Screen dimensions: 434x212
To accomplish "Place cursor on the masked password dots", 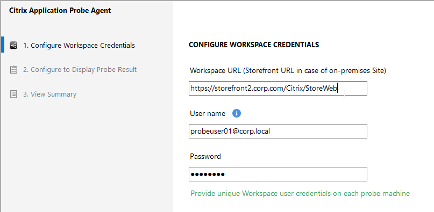I will tap(208, 174).
